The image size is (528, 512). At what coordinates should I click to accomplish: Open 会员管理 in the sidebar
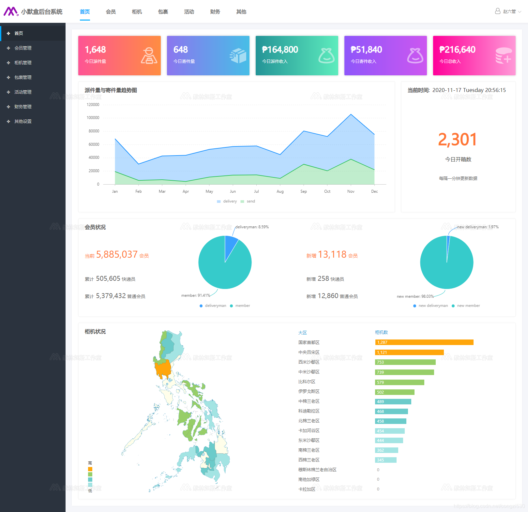(x=33, y=48)
